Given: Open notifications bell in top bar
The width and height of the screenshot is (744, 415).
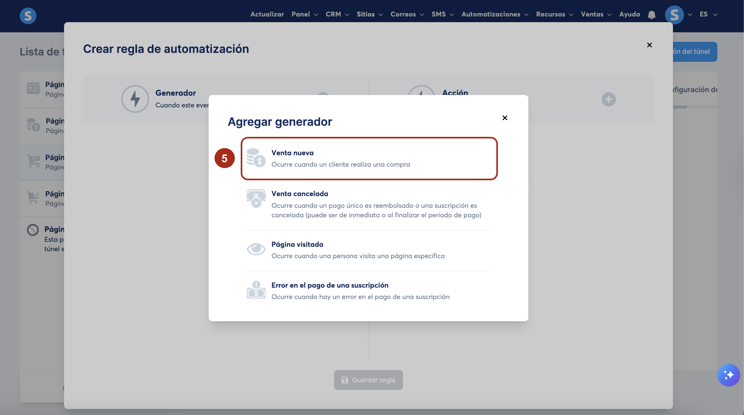Looking at the screenshot, I should [x=651, y=15].
